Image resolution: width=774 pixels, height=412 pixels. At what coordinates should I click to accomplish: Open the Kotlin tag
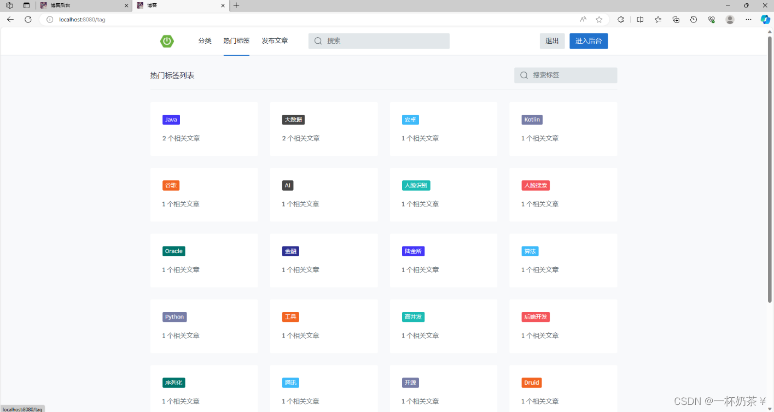(532, 120)
